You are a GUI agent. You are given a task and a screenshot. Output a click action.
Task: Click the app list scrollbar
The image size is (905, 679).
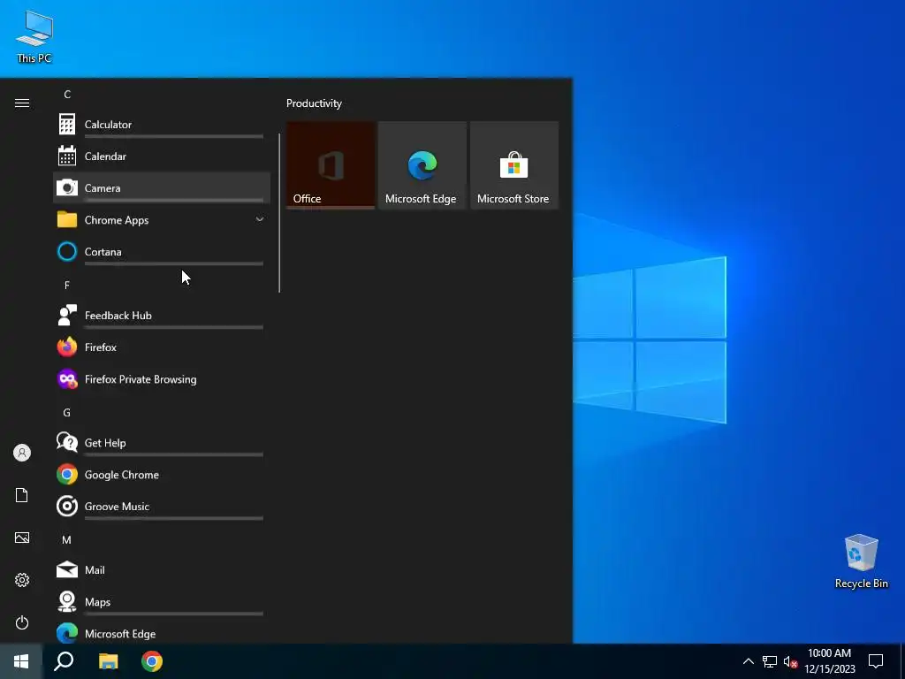pos(279,213)
